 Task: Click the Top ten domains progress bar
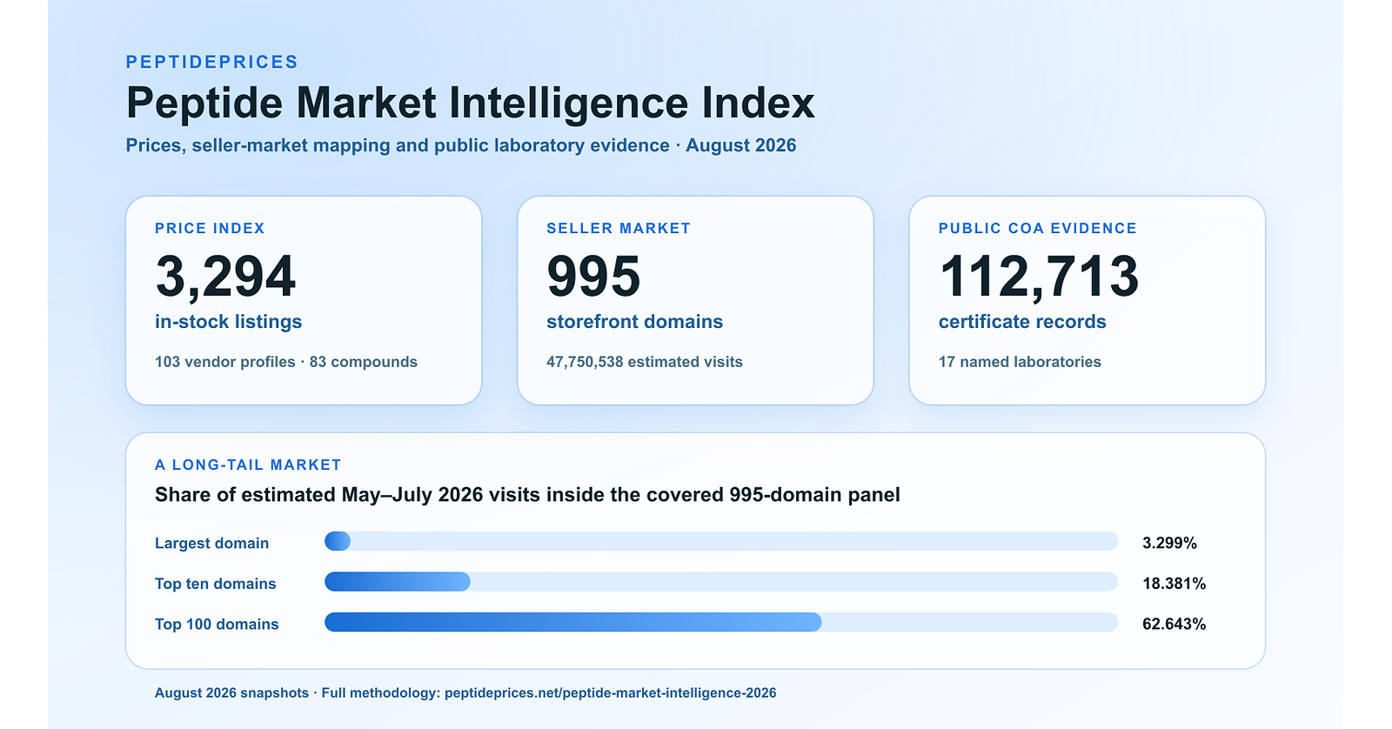[x=721, y=582]
